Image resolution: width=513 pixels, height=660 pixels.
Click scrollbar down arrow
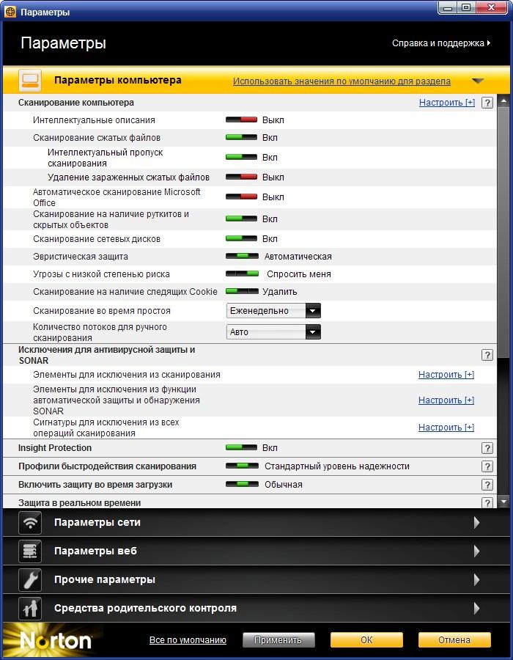(x=503, y=502)
